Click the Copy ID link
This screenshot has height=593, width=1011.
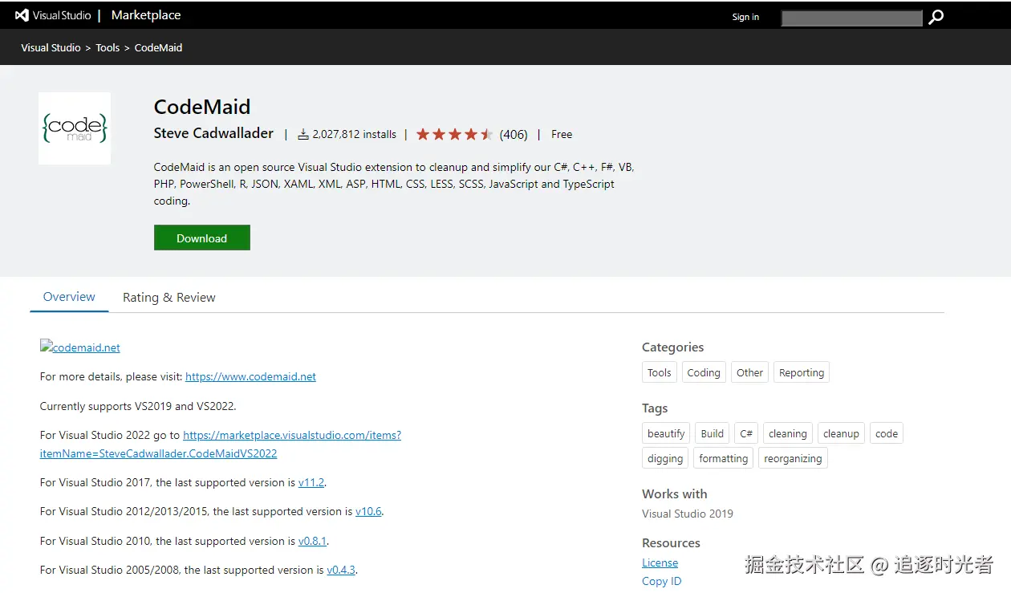point(662,581)
